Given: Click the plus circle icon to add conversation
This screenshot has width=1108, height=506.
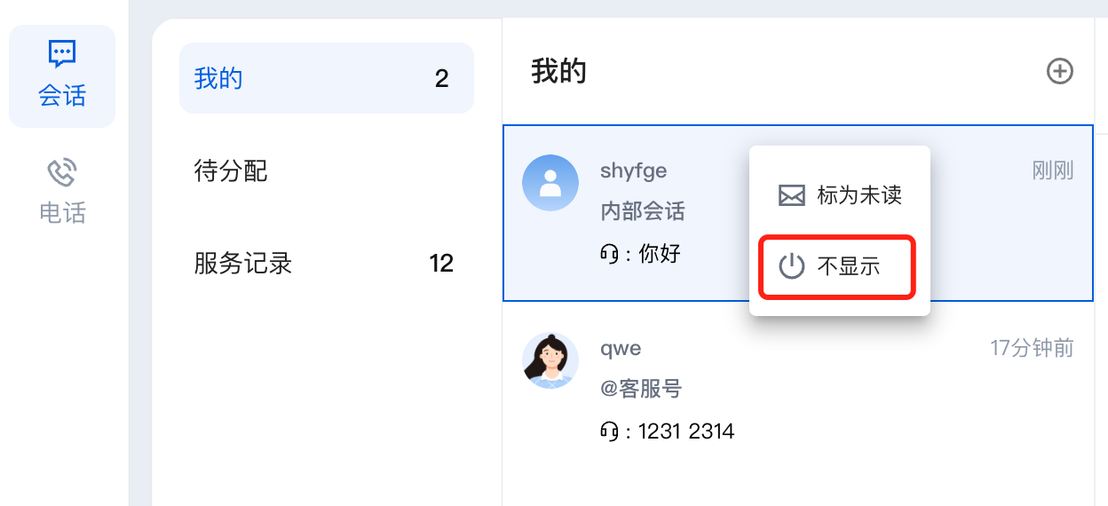Looking at the screenshot, I should 1060,71.
